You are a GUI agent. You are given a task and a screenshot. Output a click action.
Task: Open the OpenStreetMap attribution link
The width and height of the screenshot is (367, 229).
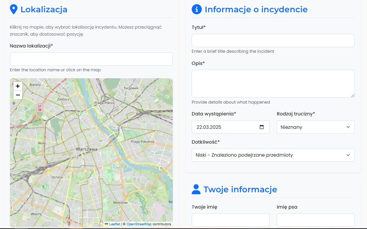pyautogui.click(x=139, y=224)
